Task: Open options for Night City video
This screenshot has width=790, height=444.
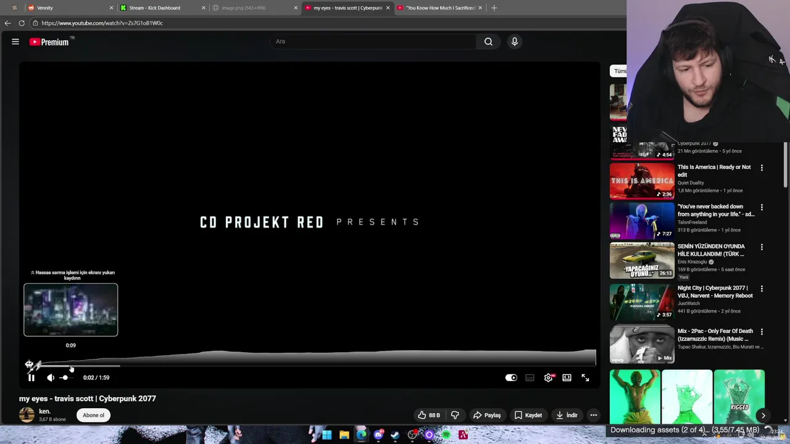Action: 762,289
